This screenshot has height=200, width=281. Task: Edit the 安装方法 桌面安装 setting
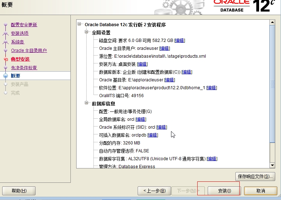click(x=142, y=64)
